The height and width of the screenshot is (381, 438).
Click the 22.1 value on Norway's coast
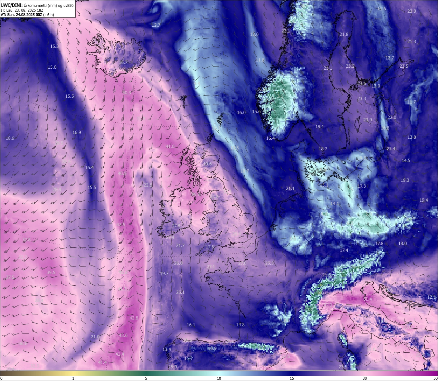click(x=286, y=31)
